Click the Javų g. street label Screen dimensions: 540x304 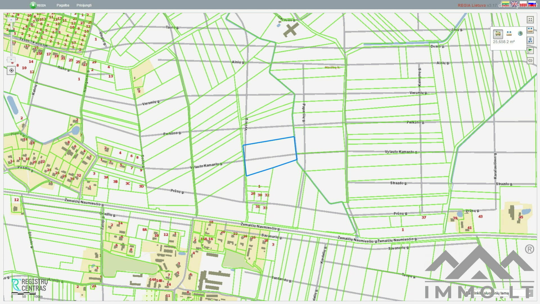[x=457, y=29]
